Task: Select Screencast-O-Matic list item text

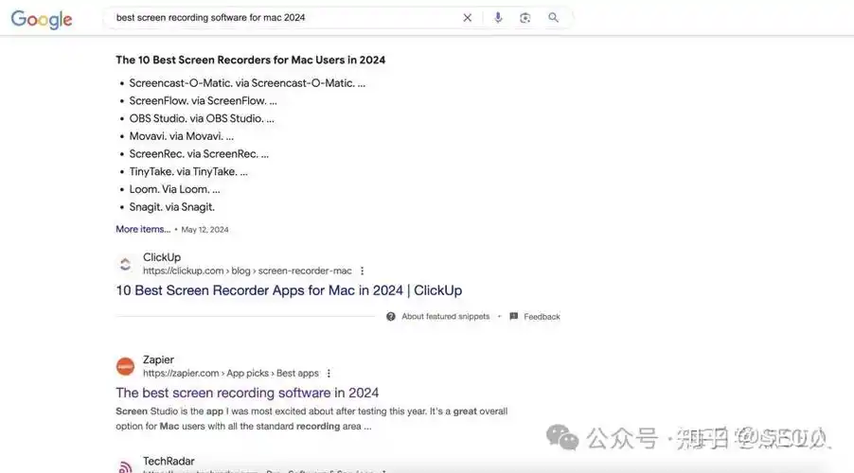Action: click(x=247, y=83)
